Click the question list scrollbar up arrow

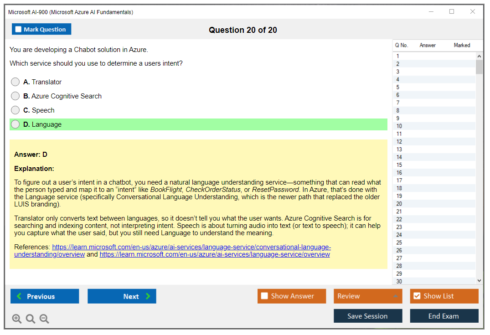coord(480,55)
